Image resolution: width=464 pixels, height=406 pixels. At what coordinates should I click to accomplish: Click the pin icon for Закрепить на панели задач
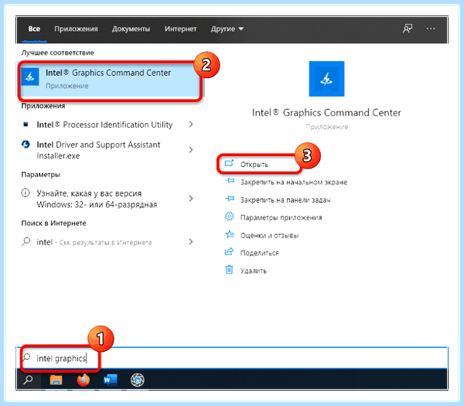point(230,199)
